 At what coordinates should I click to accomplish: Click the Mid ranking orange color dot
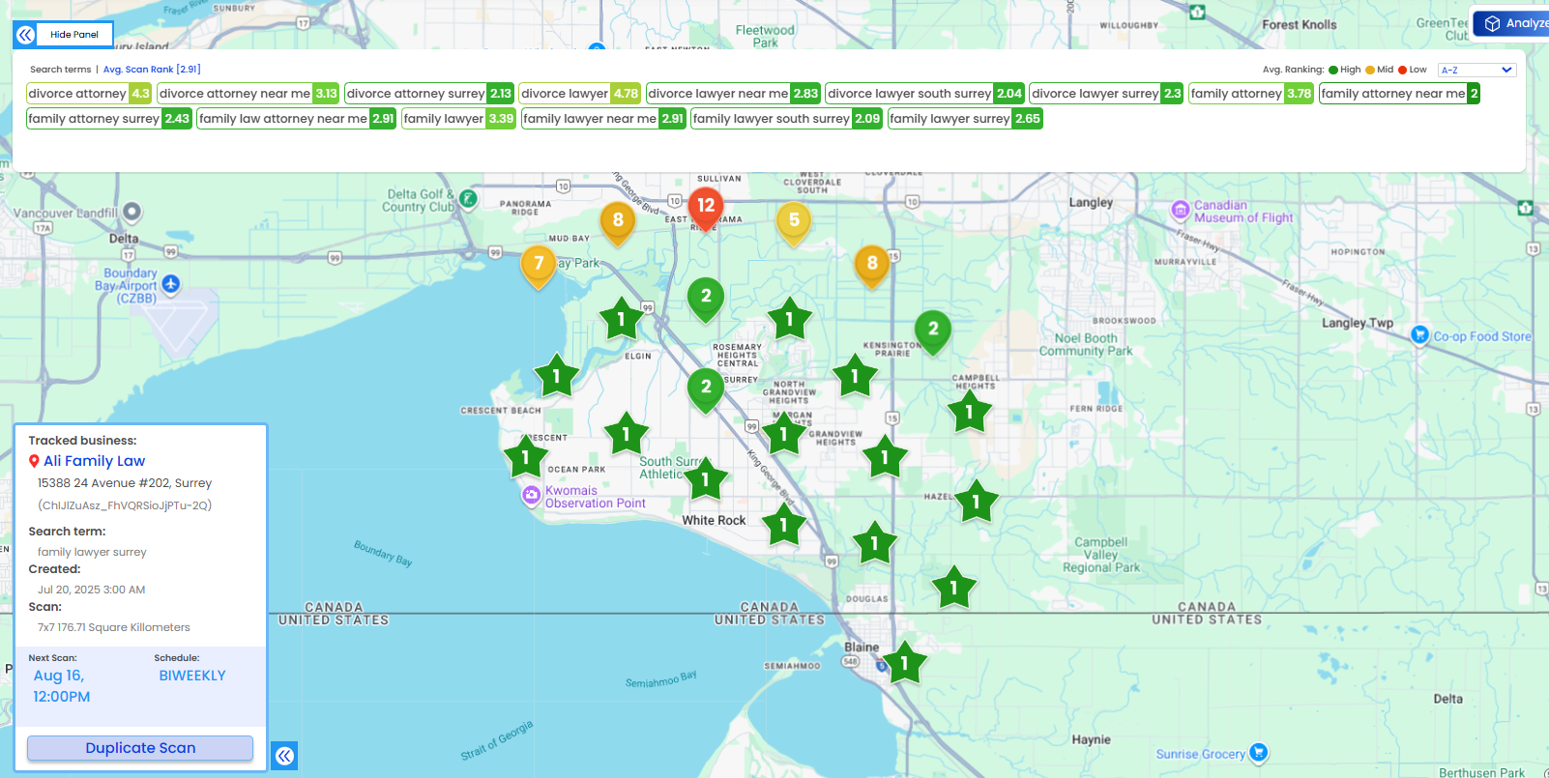click(x=1370, y=70)
